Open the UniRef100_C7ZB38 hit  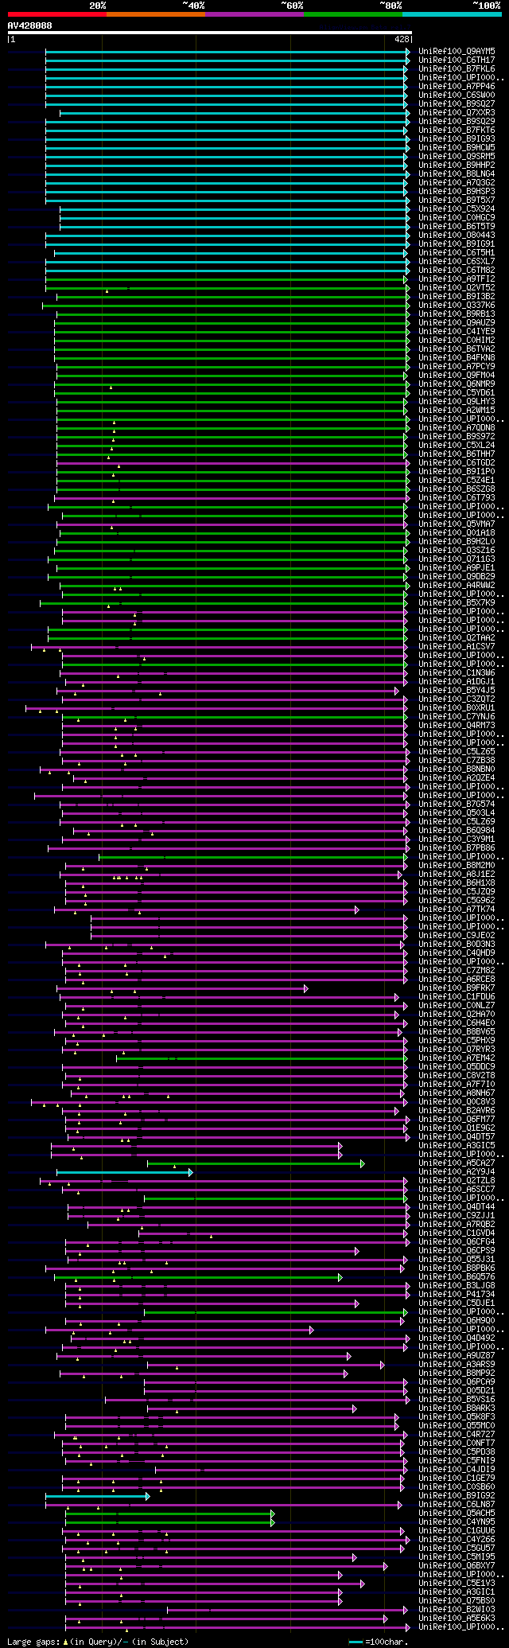point(457,760)
